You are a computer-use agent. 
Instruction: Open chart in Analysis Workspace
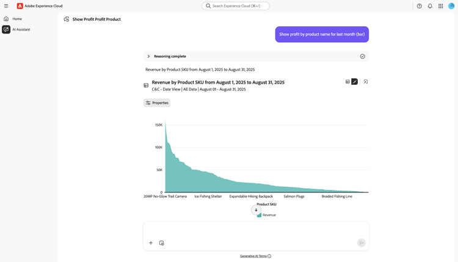pyautogui.click(x=366, y=81)
